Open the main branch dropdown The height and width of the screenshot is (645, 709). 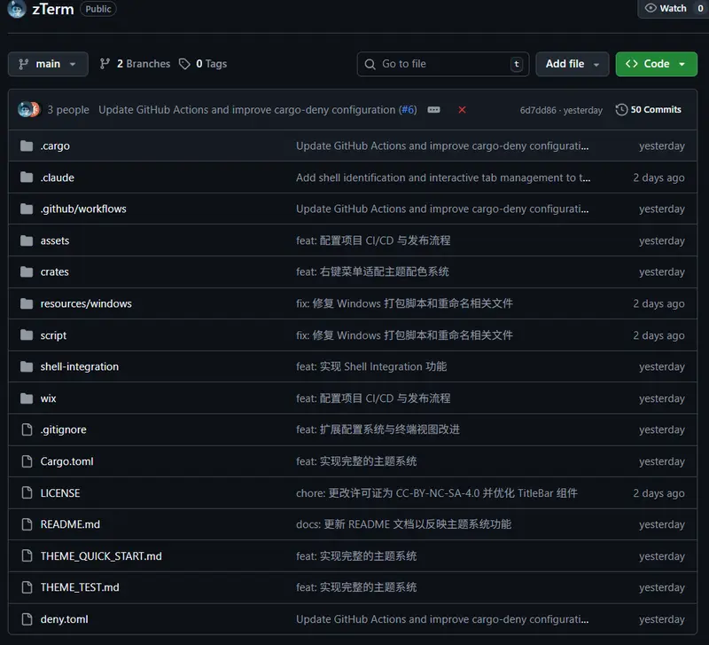click(x=48, y=64)
